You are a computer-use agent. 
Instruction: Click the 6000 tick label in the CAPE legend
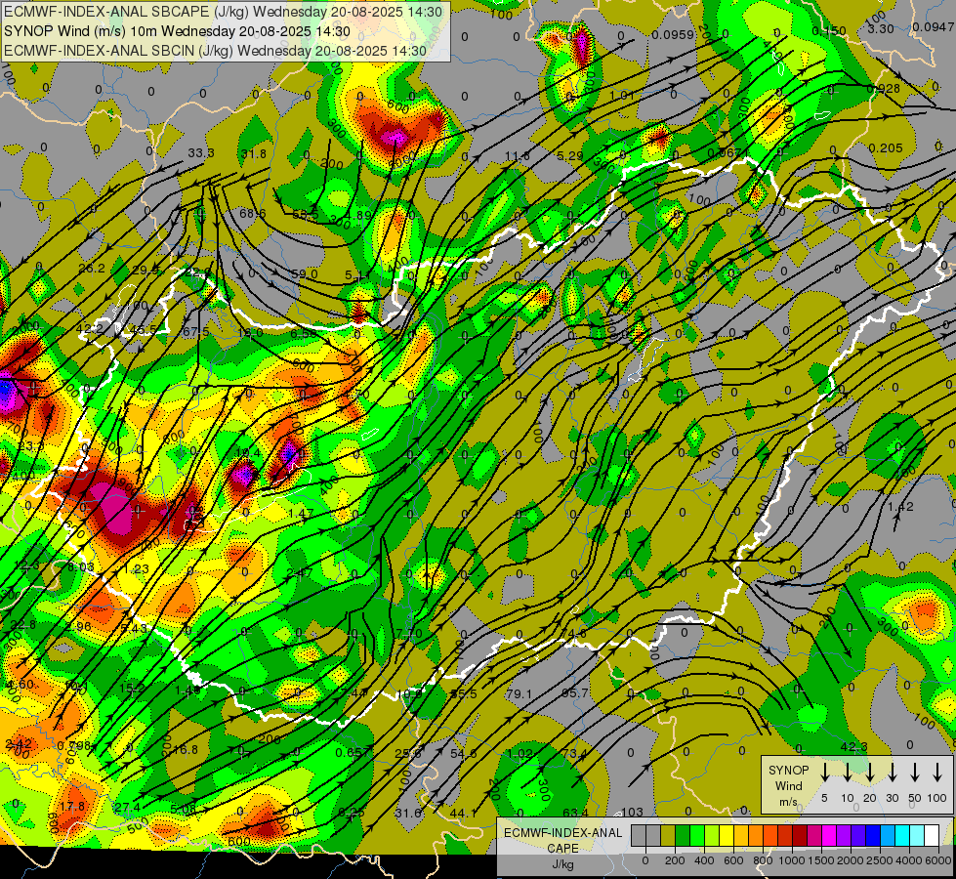point(938,860)
